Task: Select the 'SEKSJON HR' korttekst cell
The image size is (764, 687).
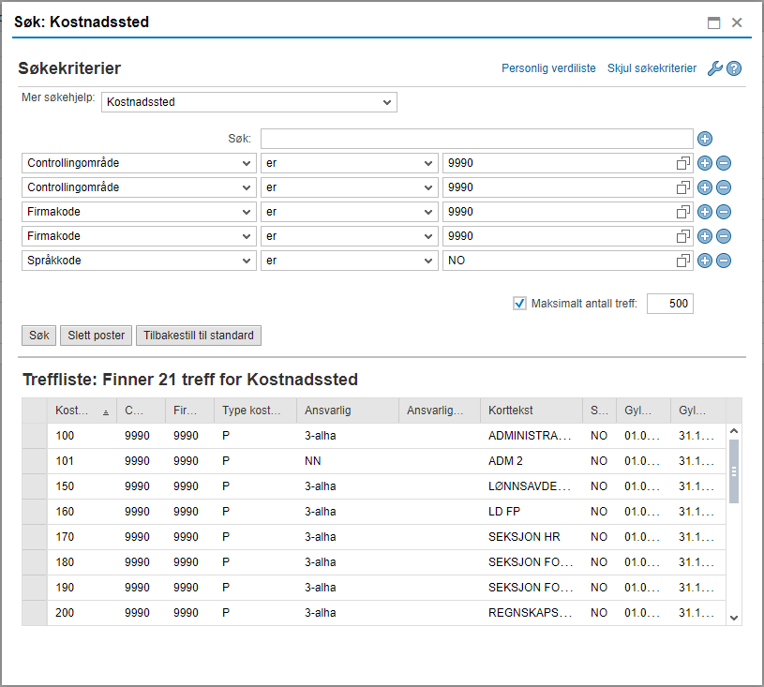Action: pos(532,537)
